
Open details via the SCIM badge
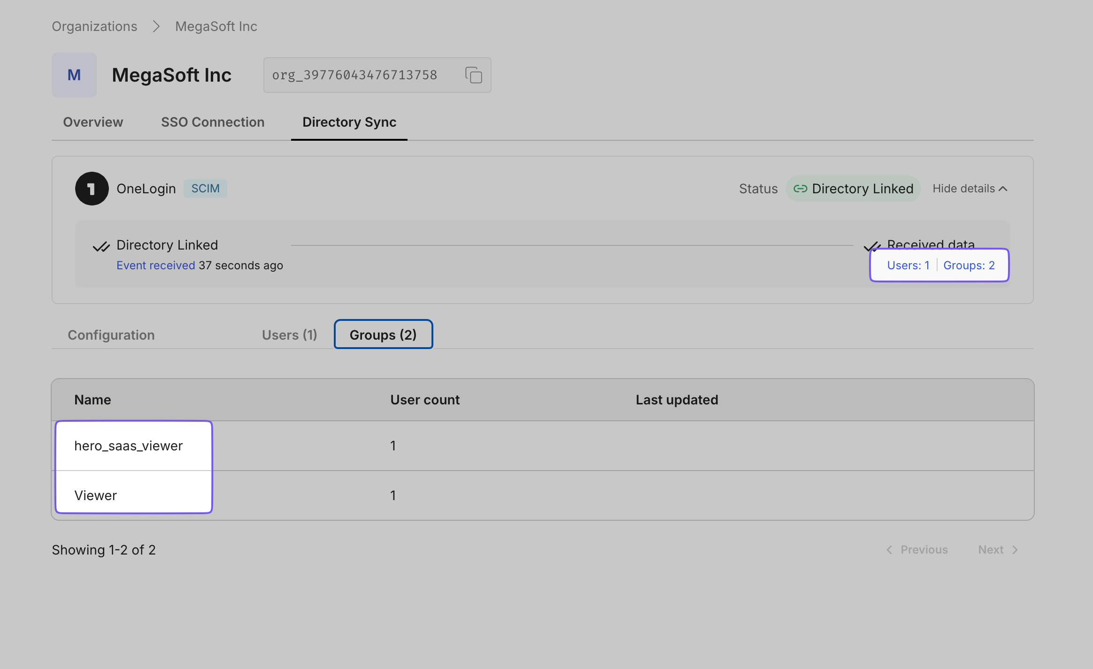pos(205,189)
